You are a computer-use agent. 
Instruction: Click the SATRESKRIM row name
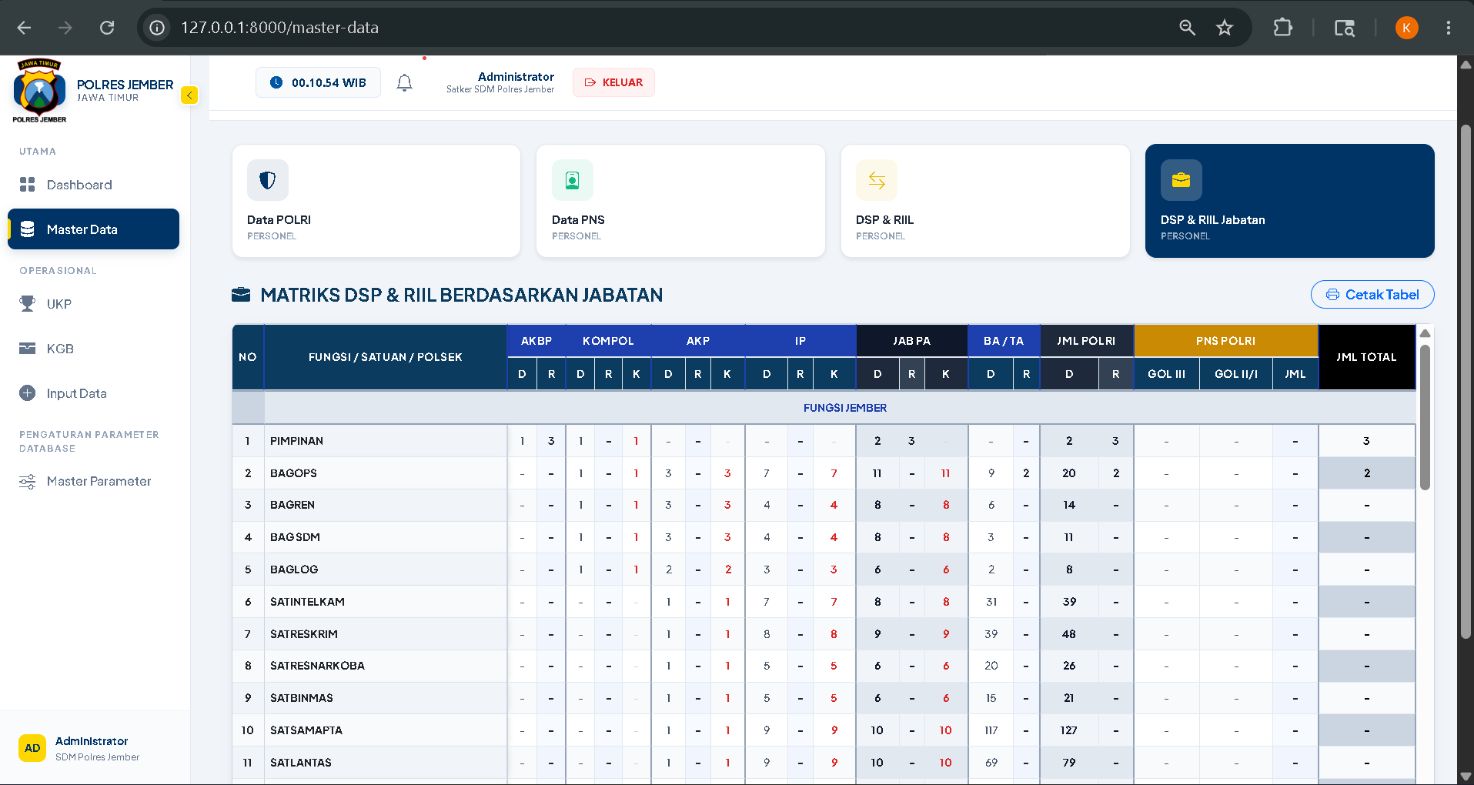[x=303, y=634]
